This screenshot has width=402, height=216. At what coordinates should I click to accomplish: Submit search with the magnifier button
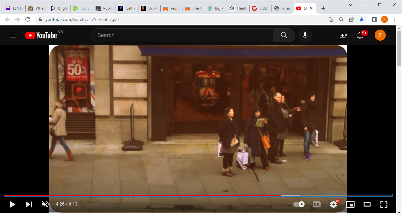284,35
